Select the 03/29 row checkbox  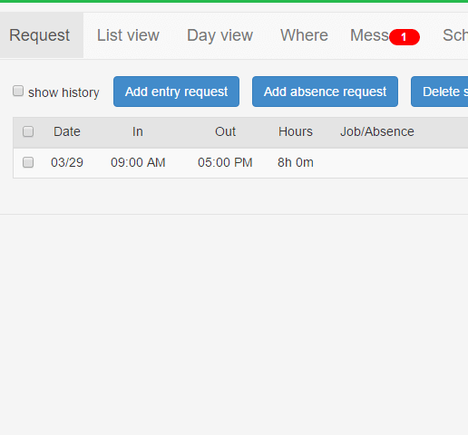[28, 162]
